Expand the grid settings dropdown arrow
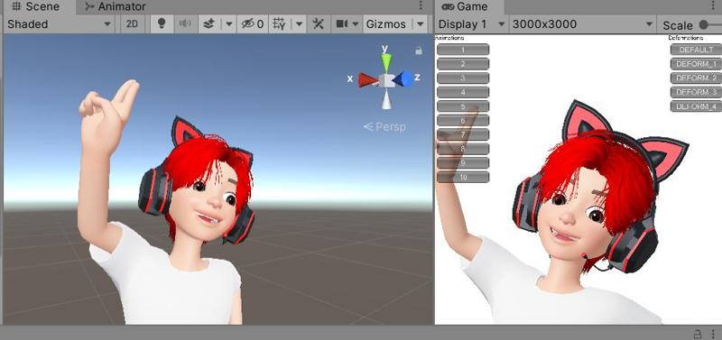This screenshot has width=722, height=340. coord(300,24)
